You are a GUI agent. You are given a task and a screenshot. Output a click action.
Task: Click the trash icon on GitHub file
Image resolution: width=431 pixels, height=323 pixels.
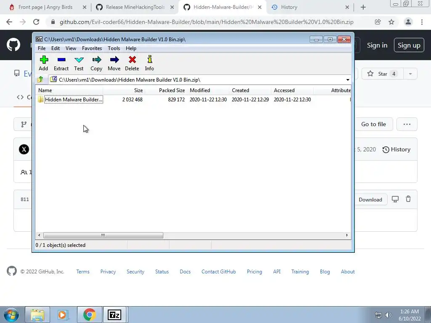tap(408, 199)
